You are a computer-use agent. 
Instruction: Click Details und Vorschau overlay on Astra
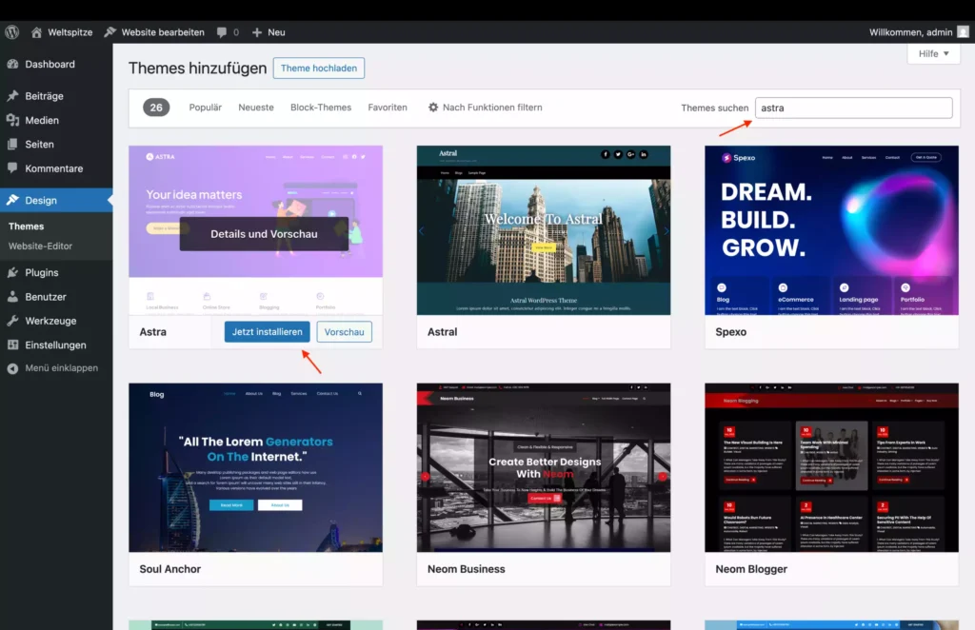click(x=265, y=233)
